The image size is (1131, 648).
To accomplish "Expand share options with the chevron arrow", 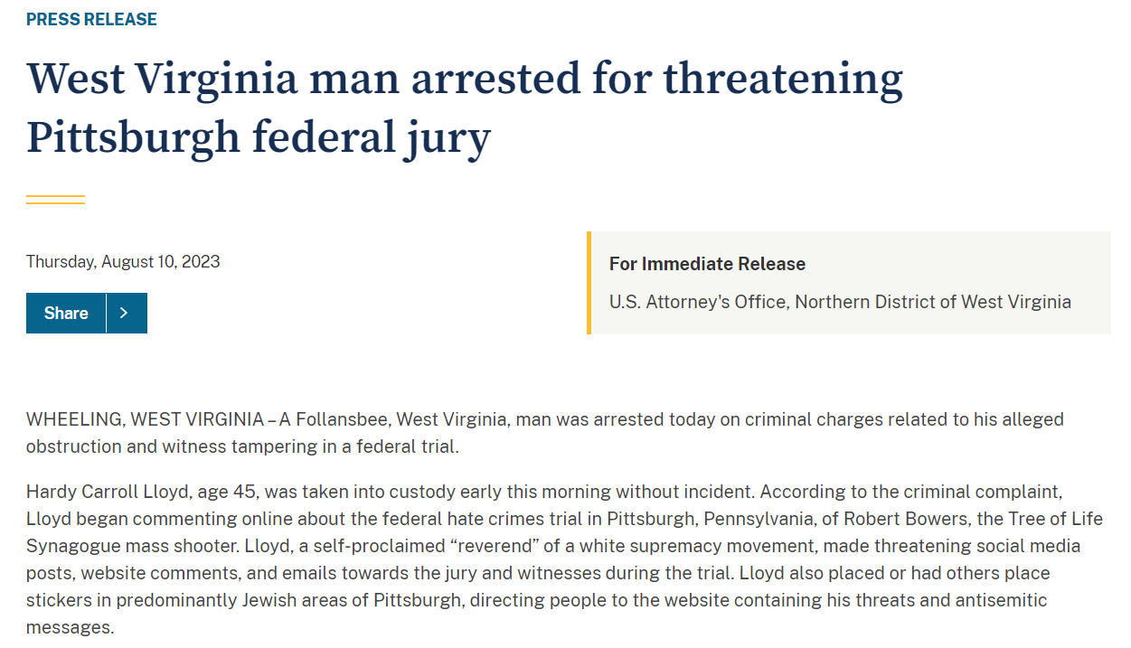I will point(125,313).
